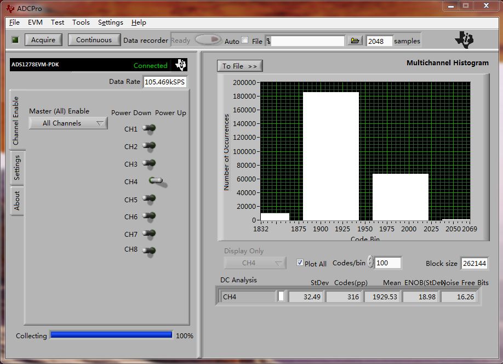503x364 pixels.
Task: Click the Texas Instruments logo in toolbar
Action: point(464,40)
